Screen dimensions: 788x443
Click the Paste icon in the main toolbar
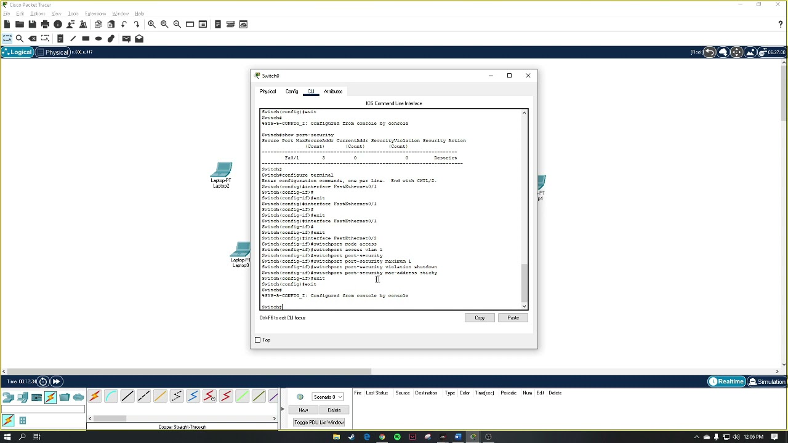111,25
